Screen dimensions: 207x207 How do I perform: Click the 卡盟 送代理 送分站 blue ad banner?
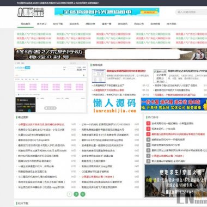pos(174,104)
